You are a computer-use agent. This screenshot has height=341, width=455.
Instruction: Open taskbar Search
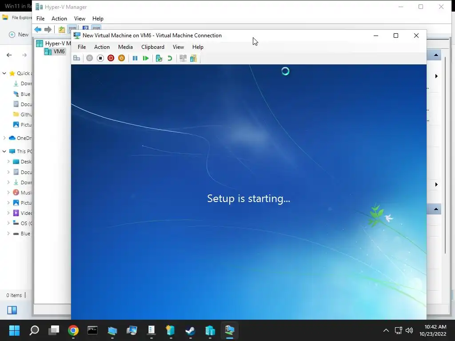[x=34, y=330]
